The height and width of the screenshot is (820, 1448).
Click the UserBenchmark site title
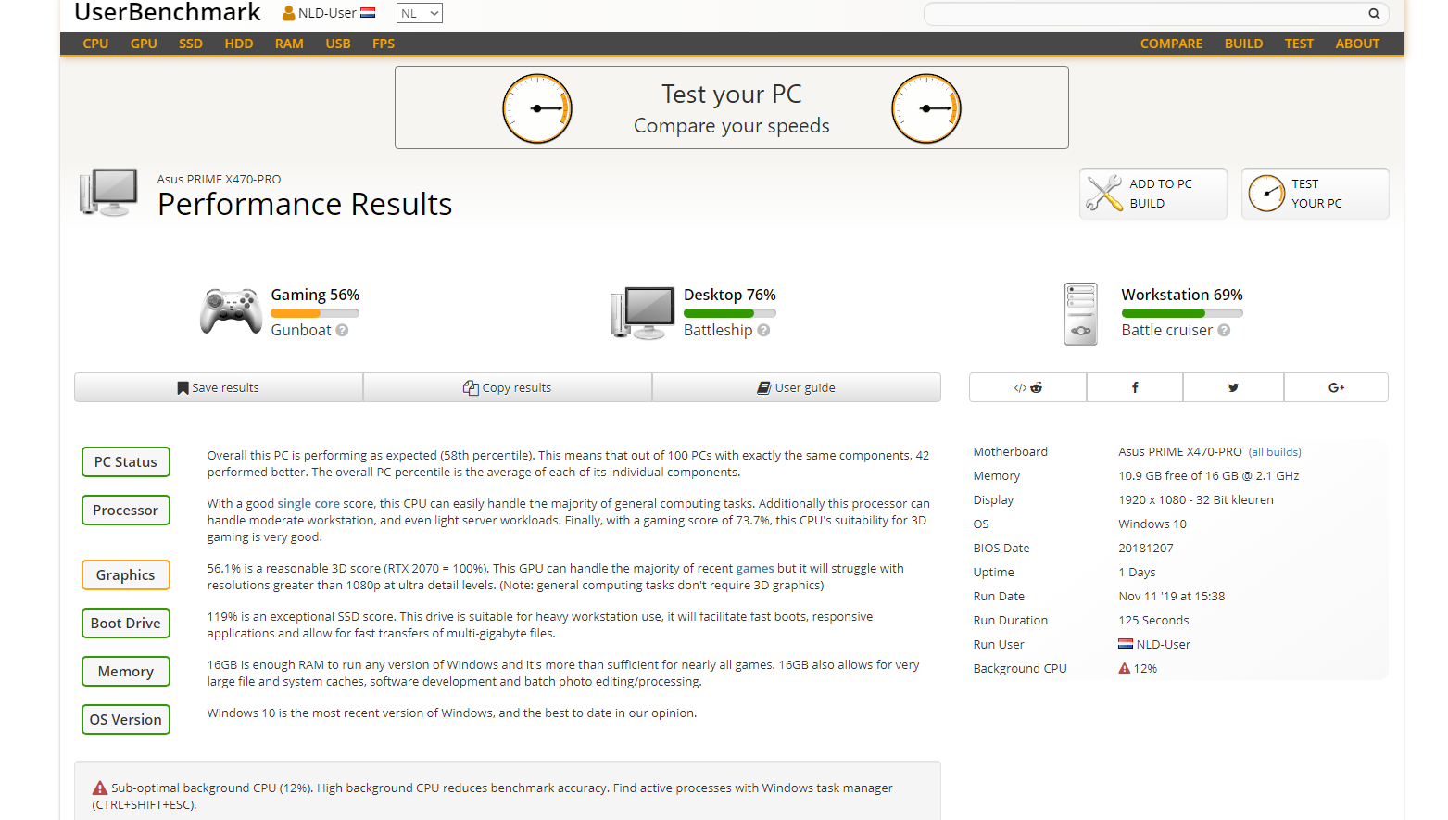[x=167, y=12]
